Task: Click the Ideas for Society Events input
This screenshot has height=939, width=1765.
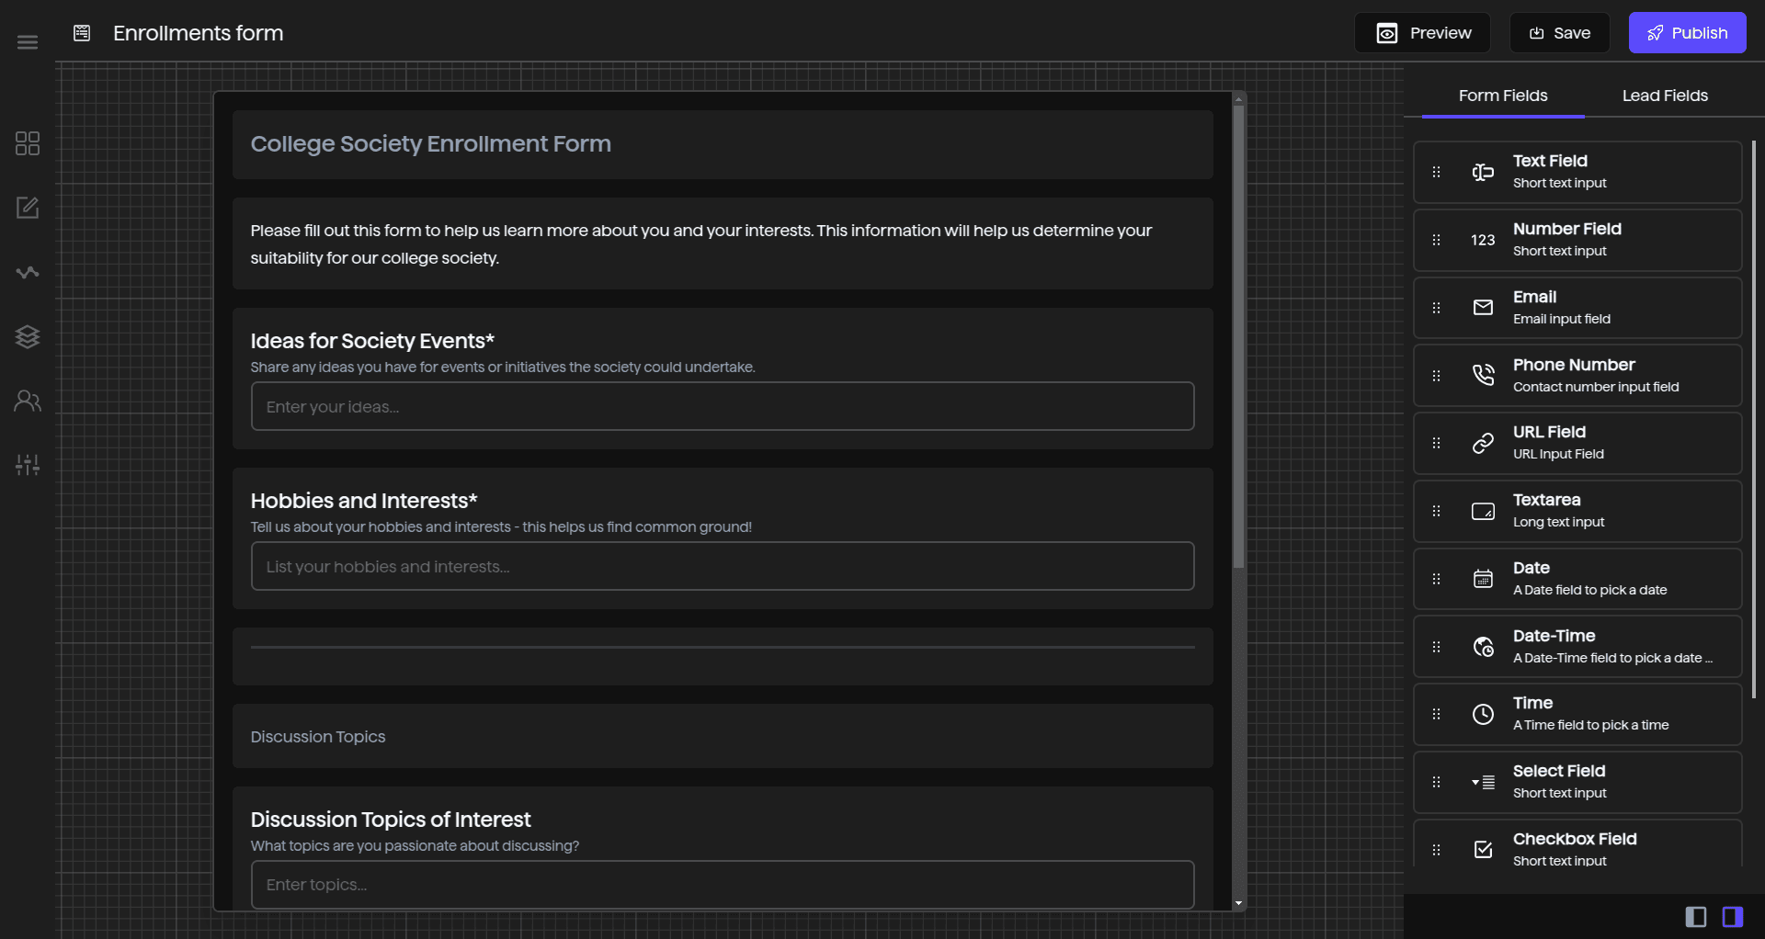Action: click(722, 406)
